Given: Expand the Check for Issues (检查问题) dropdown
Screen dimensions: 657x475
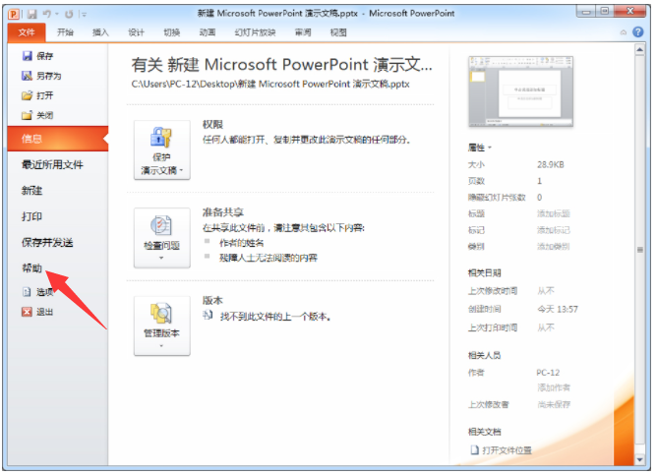Looking at the screenshot, I should coord(161,238).
